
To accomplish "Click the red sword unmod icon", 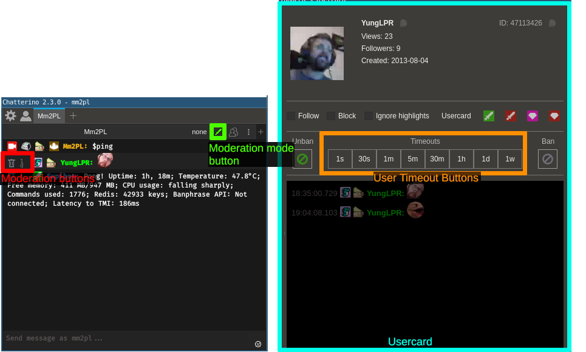I will (x=511, y=116).
